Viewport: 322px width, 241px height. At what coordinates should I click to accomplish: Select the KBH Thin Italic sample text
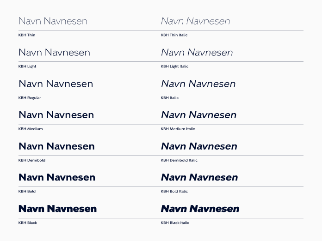195,21
